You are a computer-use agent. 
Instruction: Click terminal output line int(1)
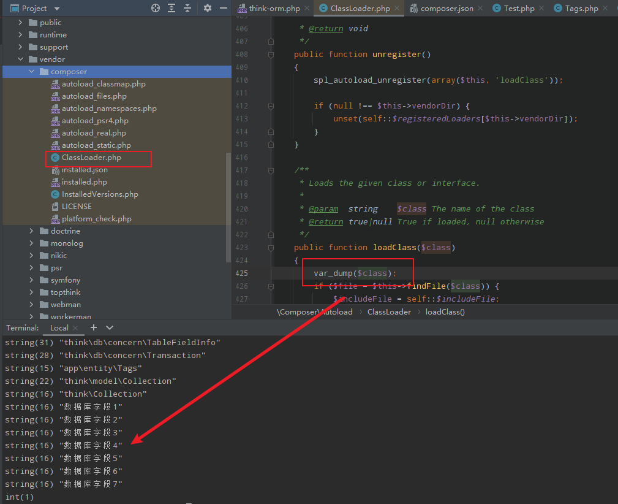(x=20, y=497)
